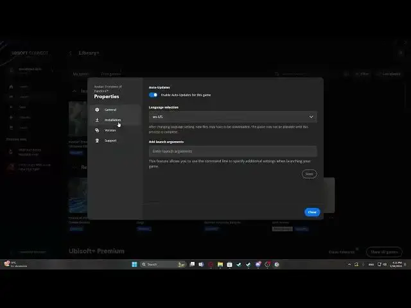This screenshot has width=411, height=308.
Task: Select Free games tab in the library
Action: [111, 74]
